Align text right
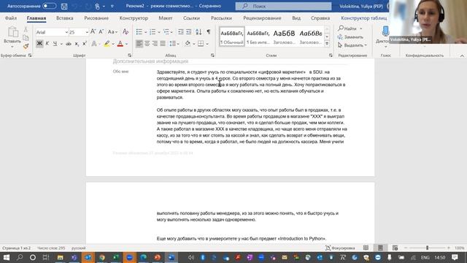Screen dimensions: 467x263 (155, 44)
